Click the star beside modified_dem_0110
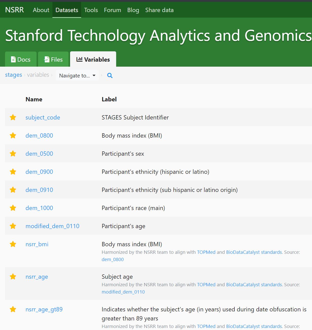Image resolution: width=312 pixels, height=330 pixels. (13, 226)
